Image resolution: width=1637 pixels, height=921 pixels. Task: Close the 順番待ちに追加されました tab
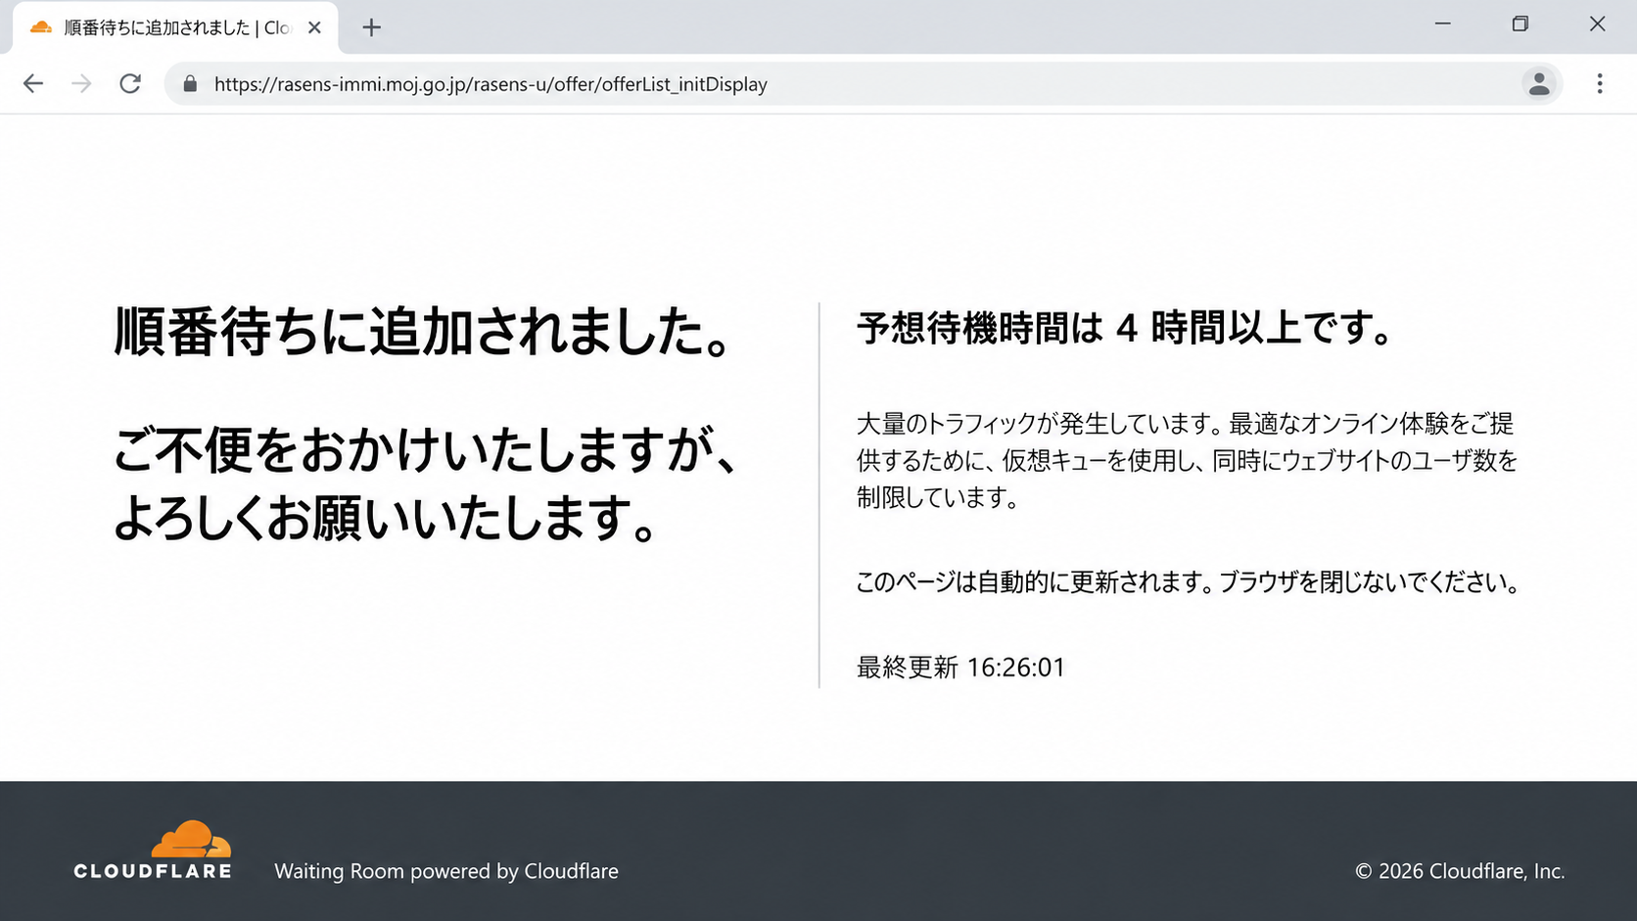(314, 27)
